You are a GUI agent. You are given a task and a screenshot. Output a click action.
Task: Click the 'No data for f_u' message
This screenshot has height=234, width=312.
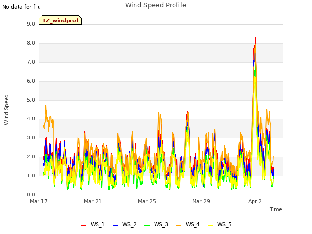click(x=21, y=7)
